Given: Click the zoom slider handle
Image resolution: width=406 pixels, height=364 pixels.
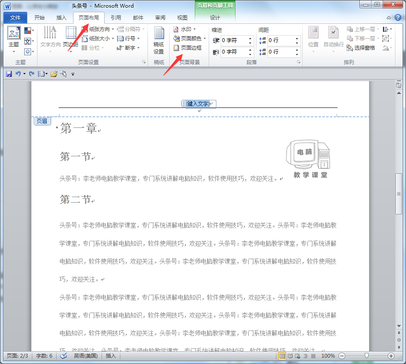Looking at the screenshot, I should (366, 356).
